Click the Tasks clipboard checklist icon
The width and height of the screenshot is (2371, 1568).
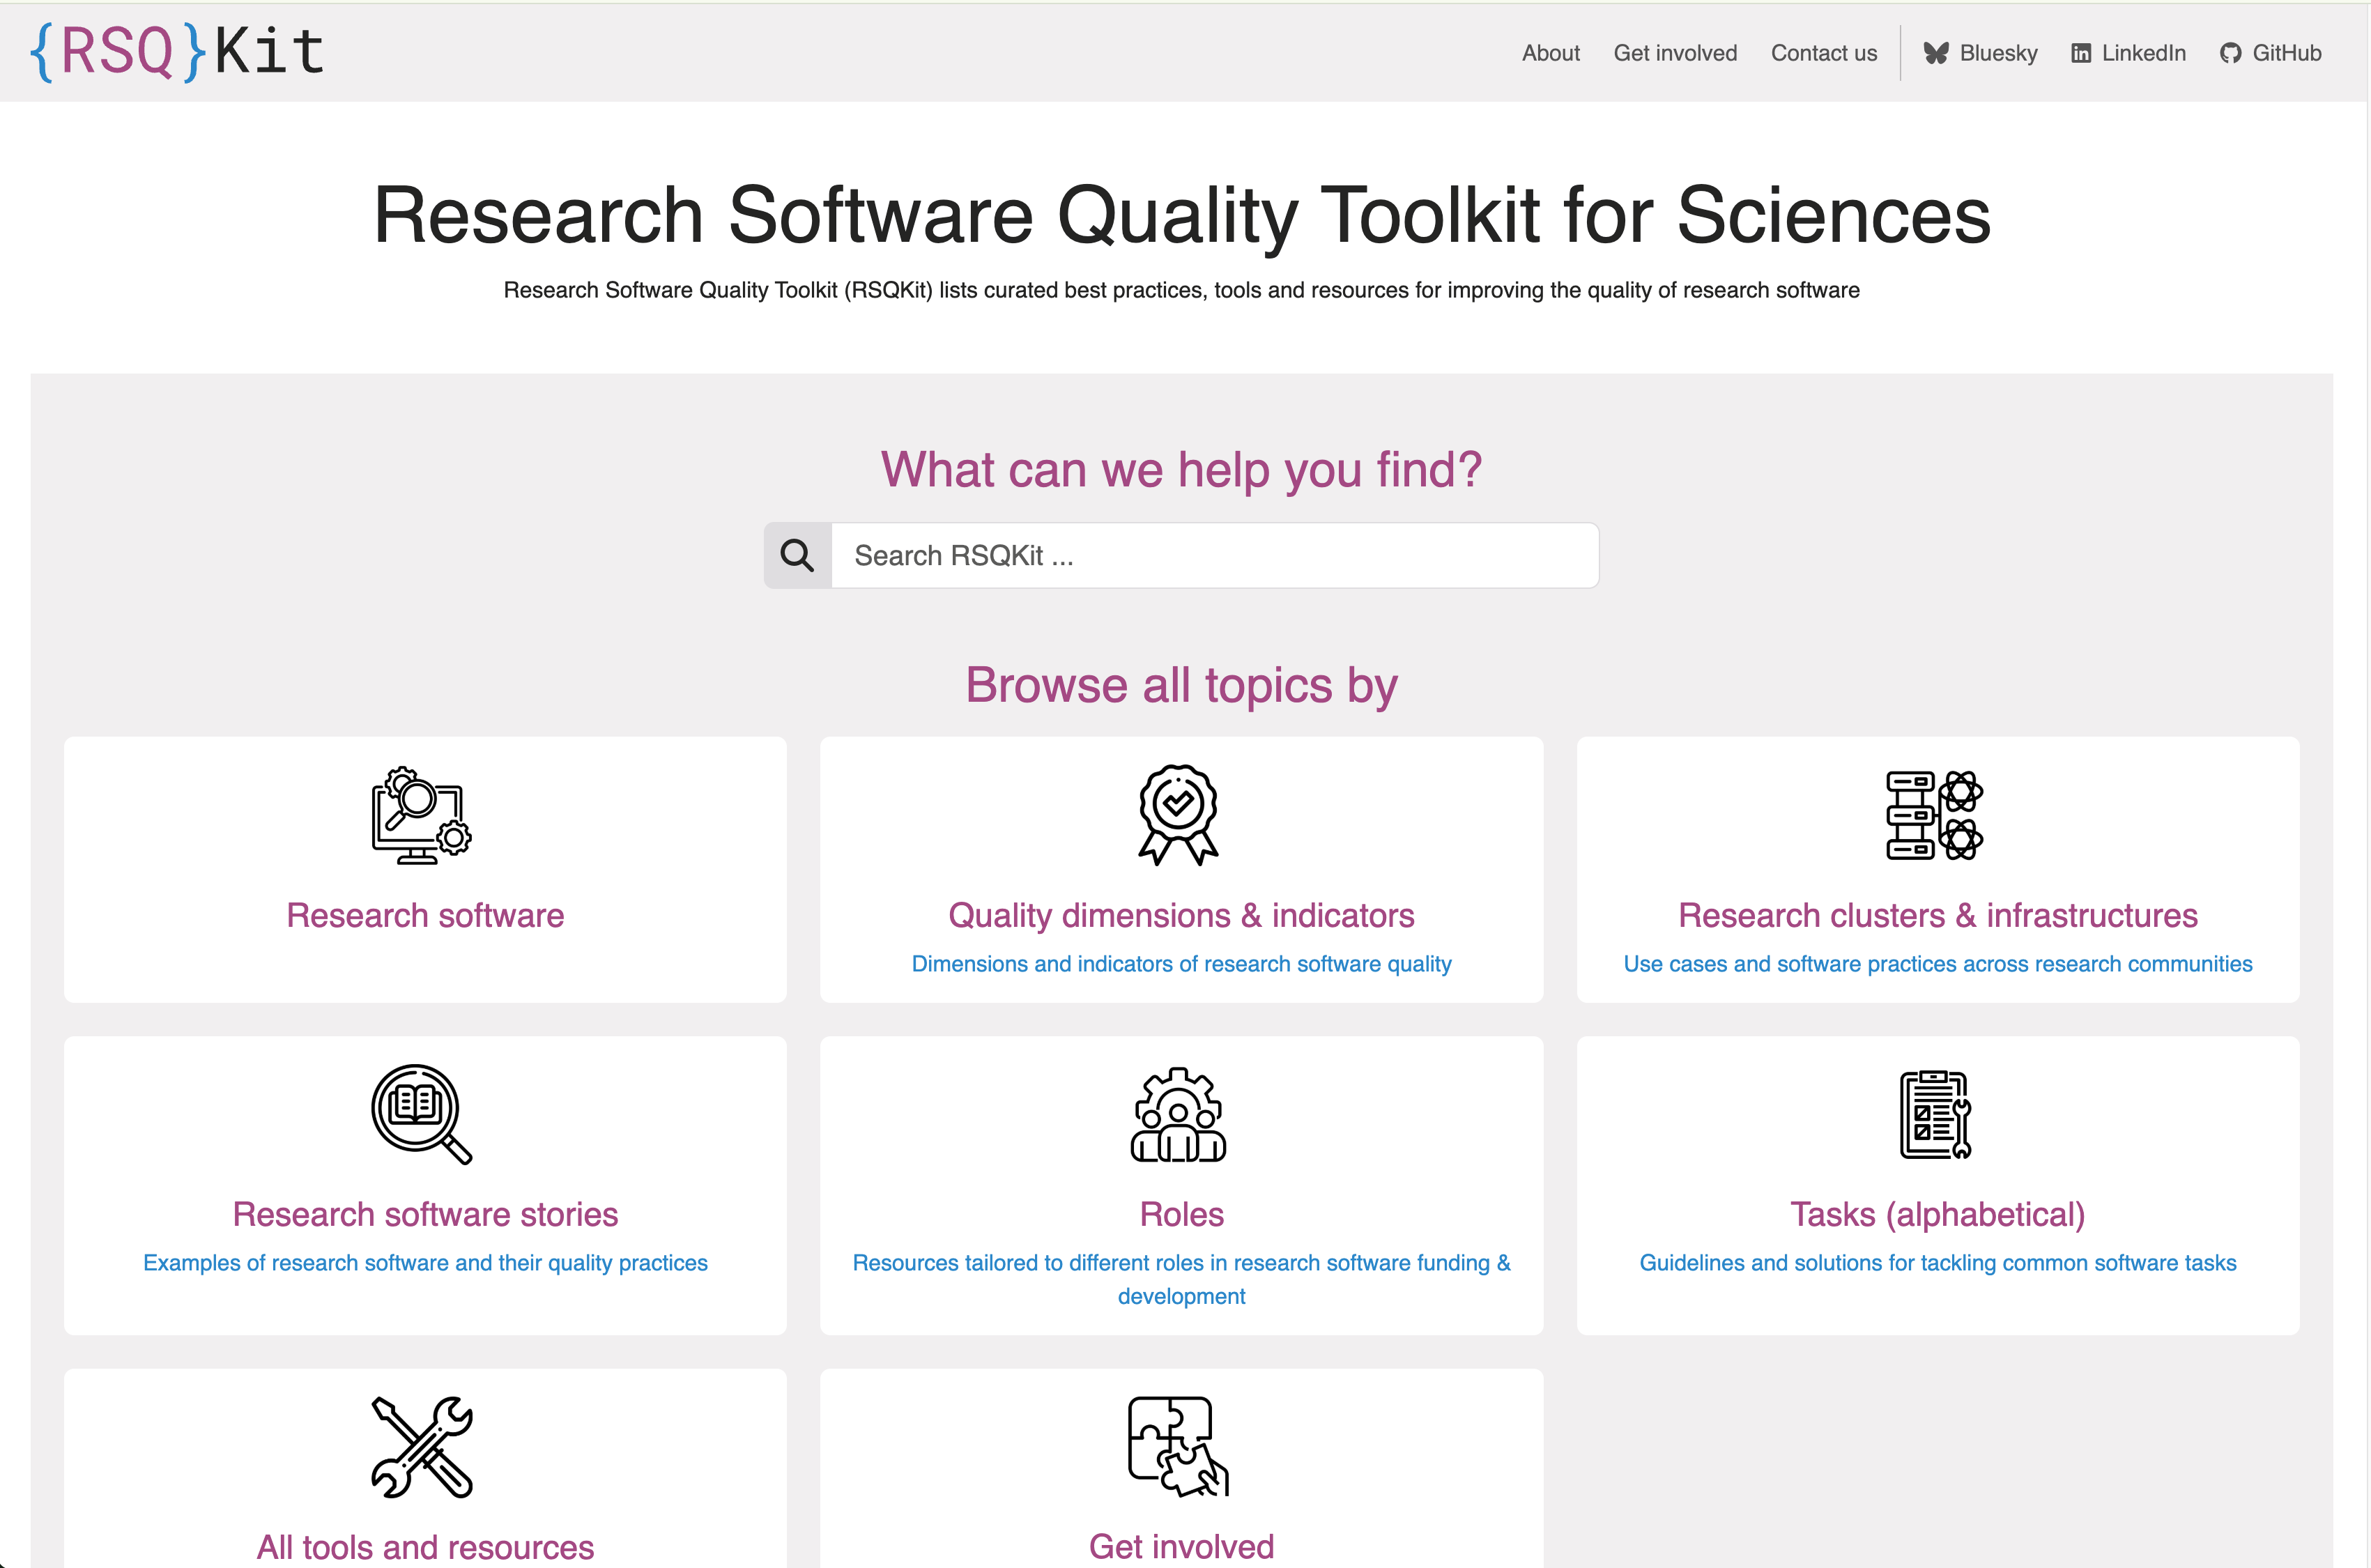[1934, 1114]
